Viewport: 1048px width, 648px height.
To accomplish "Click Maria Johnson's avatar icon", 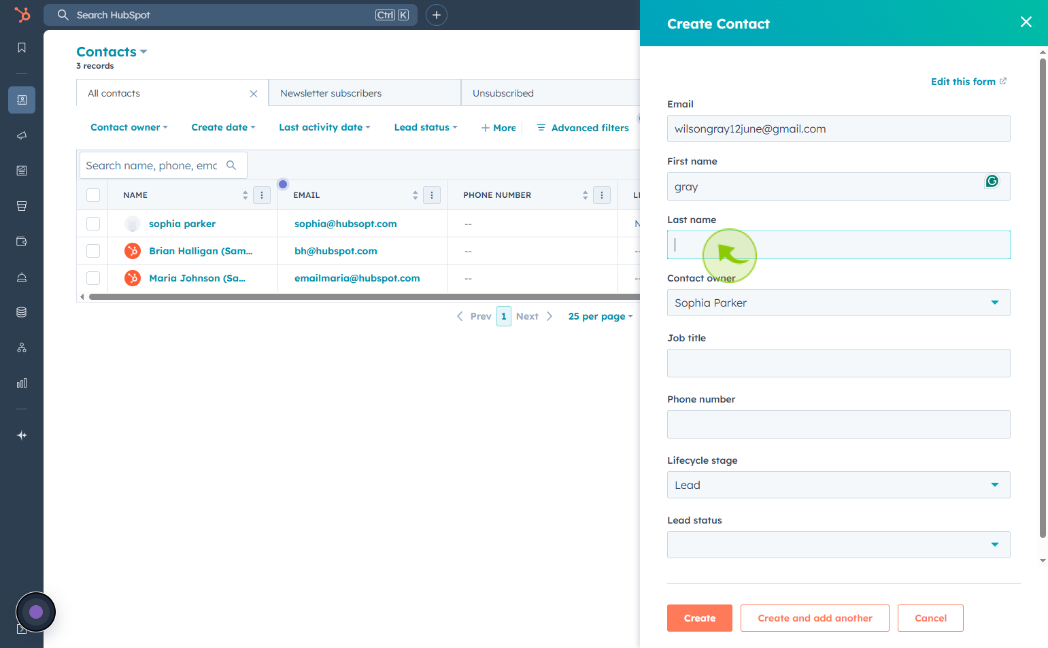I will (x=133, y=278).
